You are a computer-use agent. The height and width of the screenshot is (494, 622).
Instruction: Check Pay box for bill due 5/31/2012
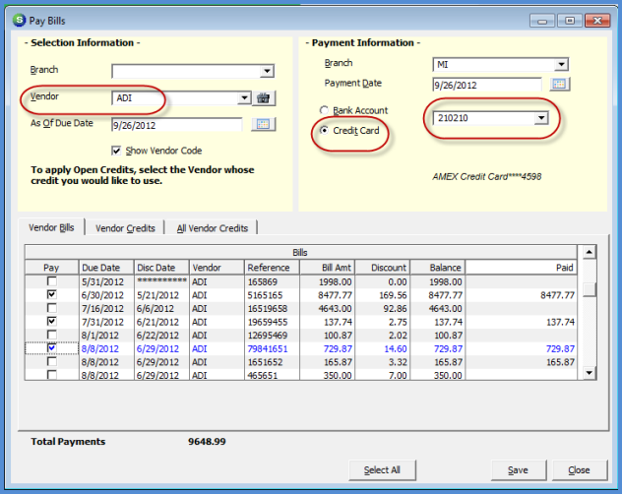pos(51,281)
